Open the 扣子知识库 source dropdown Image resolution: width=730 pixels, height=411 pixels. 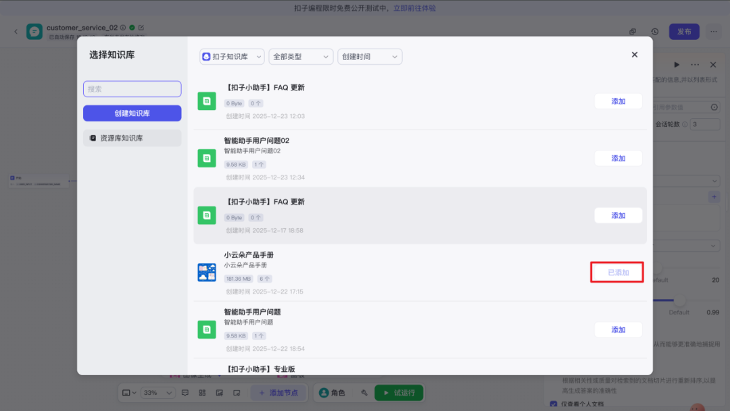click(x=232, y=57)
